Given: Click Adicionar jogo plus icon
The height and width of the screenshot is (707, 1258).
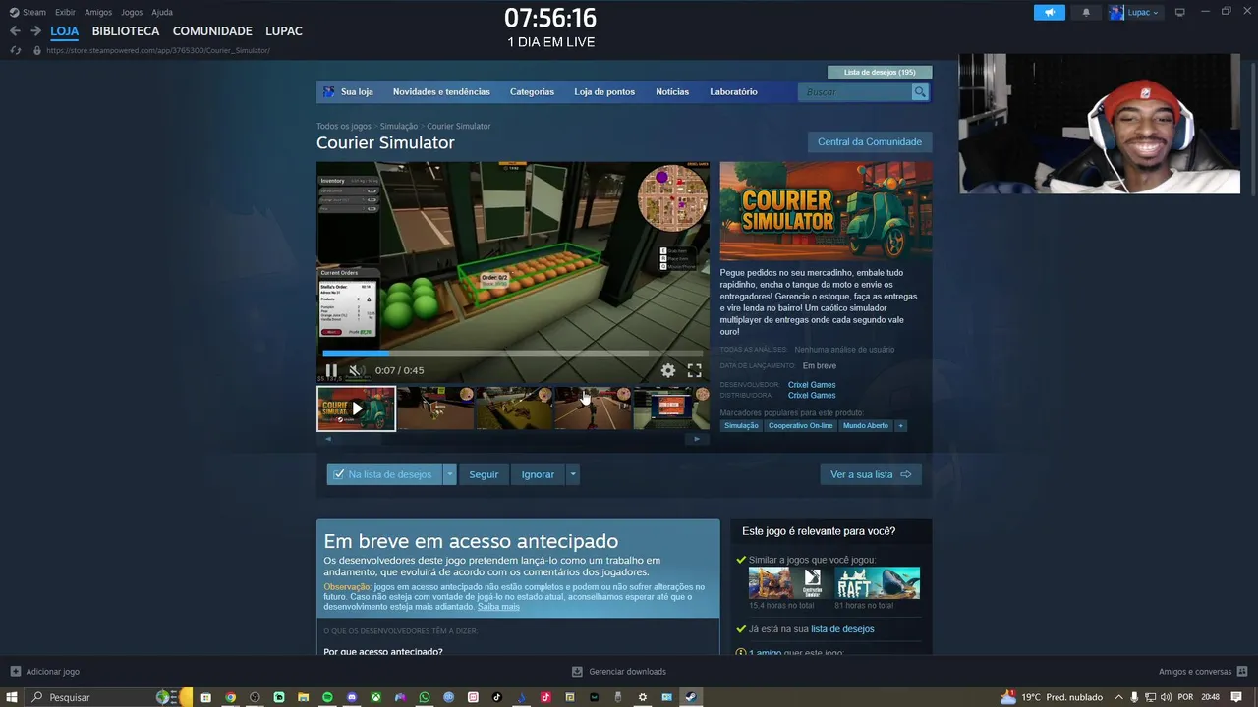Looking at the screenshot, I should point(15,672).
